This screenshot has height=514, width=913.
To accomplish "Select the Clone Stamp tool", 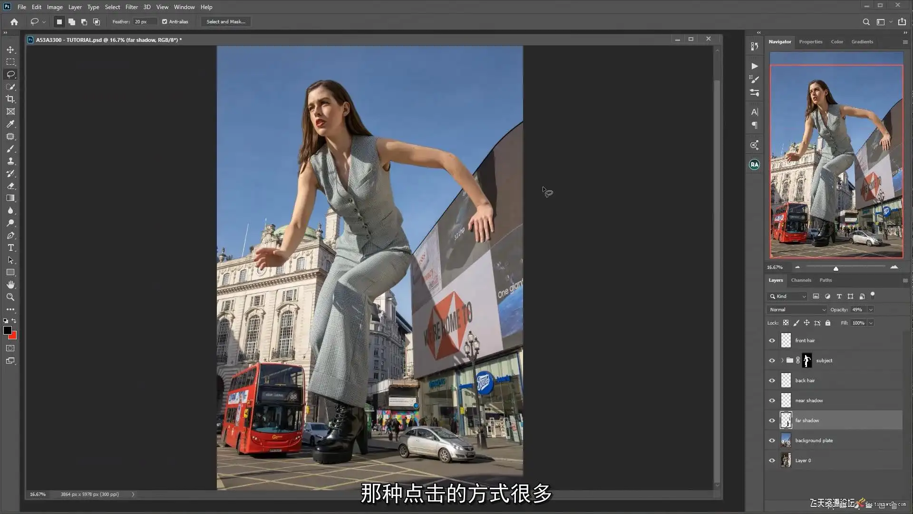I will [x=10, y=161].
